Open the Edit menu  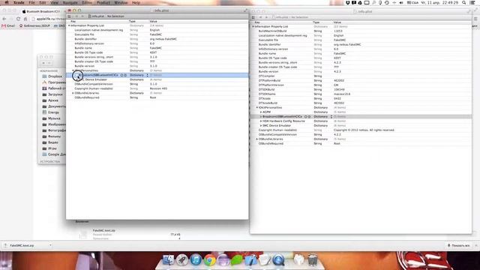point(43,2)
